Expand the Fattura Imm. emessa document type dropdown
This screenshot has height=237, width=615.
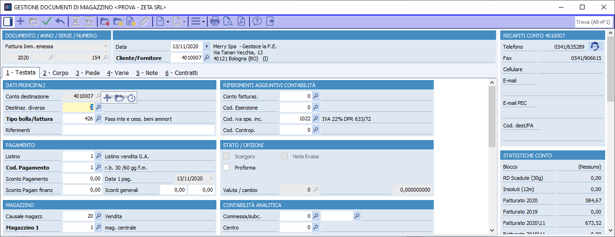pos(105,46)
